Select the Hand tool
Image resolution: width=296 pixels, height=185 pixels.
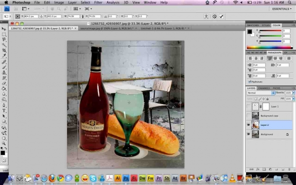coord(4,138)
